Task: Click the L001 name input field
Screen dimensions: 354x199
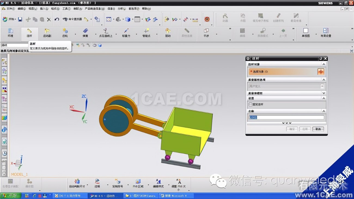Action: coord(286,117)
